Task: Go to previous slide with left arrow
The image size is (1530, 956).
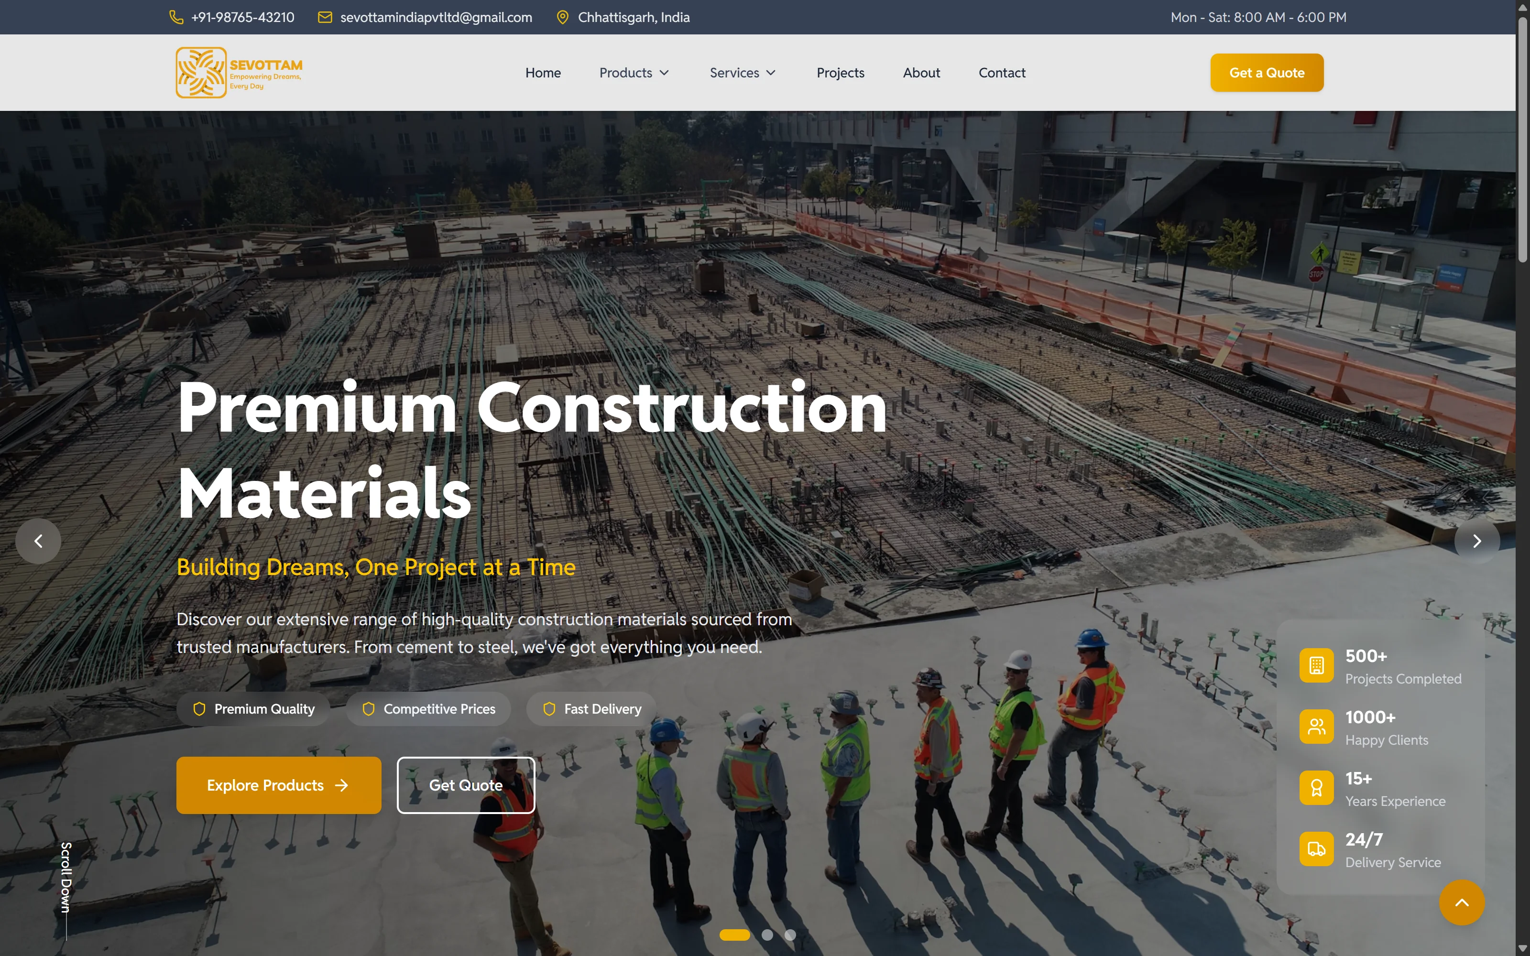Action: point(39,541)
